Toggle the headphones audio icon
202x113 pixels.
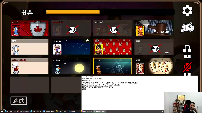click(x=187, y=49)
